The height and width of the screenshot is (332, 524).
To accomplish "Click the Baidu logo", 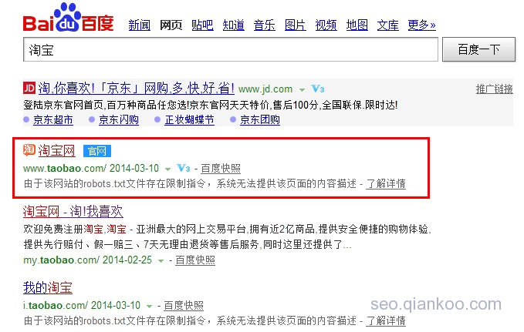I will [68, 18].
